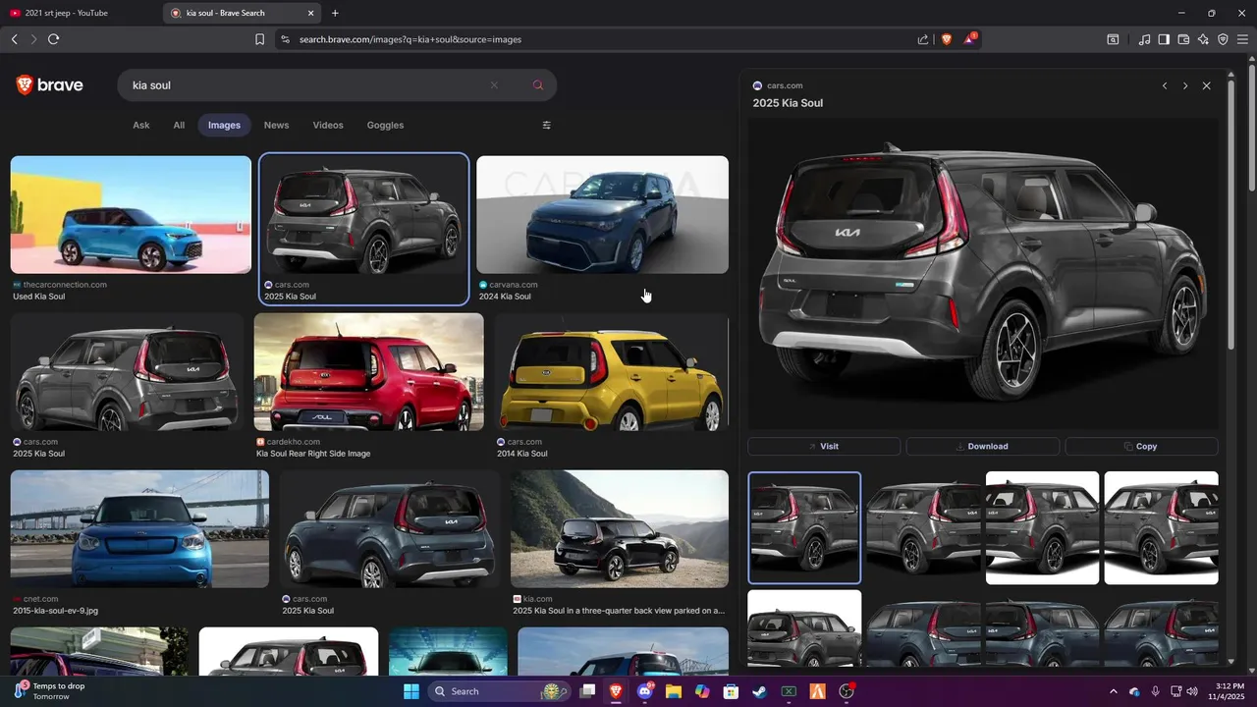
Task: Open Brave Wallet from the toolbar
Action: (x=1183, y=39)
